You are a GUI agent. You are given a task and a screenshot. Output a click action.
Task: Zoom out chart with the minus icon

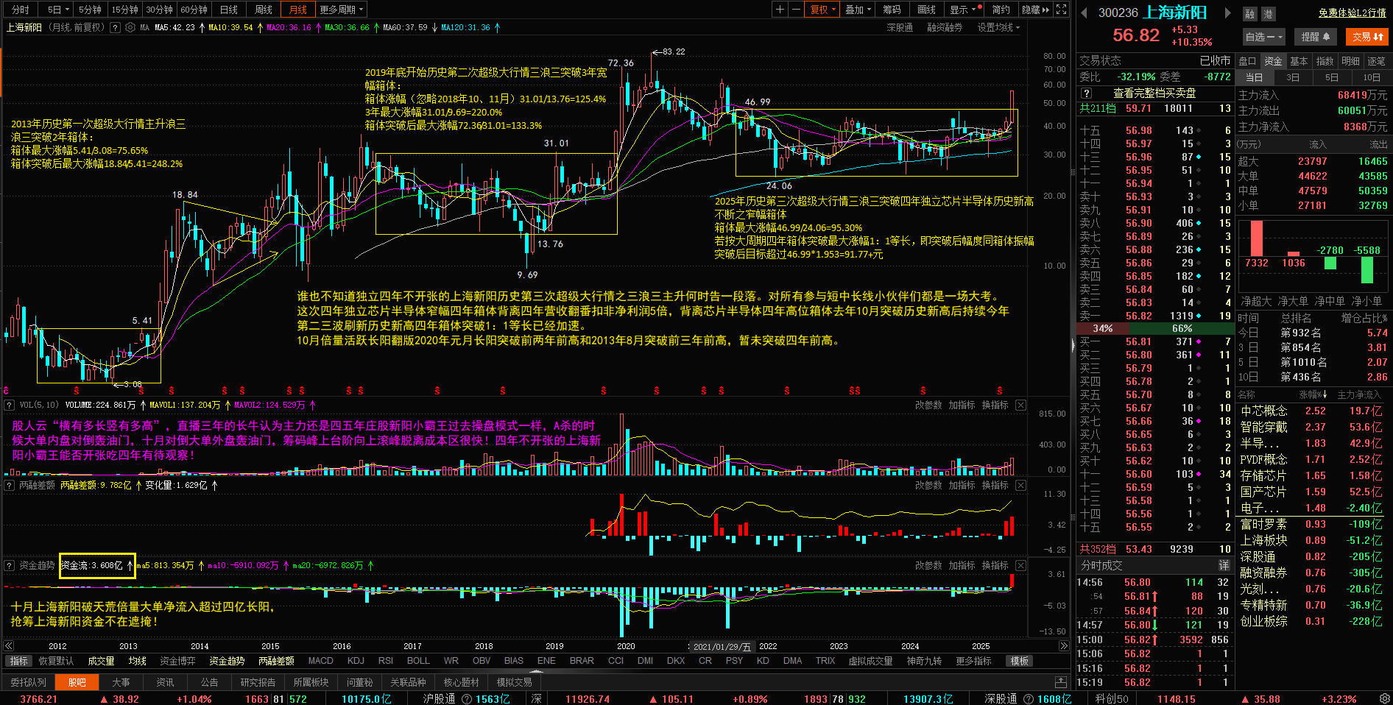[x=796, y=10]
